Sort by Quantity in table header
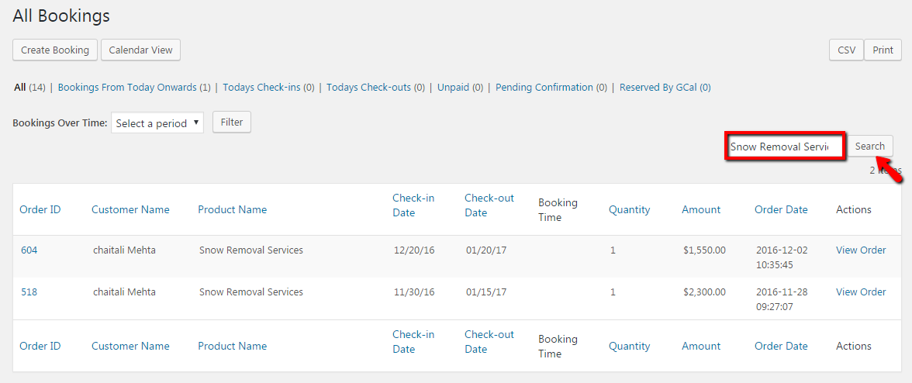This screenshot has height=383, width=912. point(630,210)
